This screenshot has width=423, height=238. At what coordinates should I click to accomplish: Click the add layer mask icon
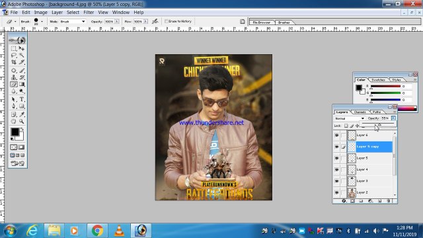352,201
